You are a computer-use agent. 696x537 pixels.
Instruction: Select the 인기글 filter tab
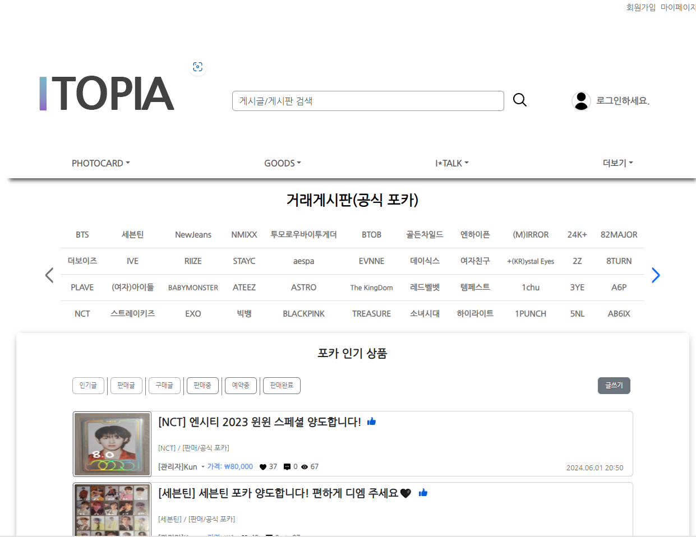pyautogui.click(x=88, y=386)
